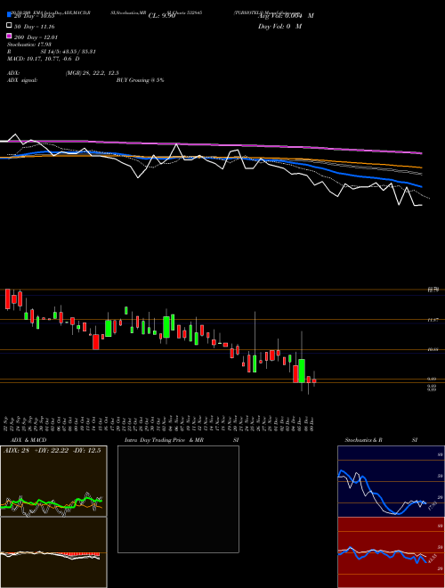Click the magenta 200 Day EMA legend swatch
445x588 pixels.
pos(10,36)
